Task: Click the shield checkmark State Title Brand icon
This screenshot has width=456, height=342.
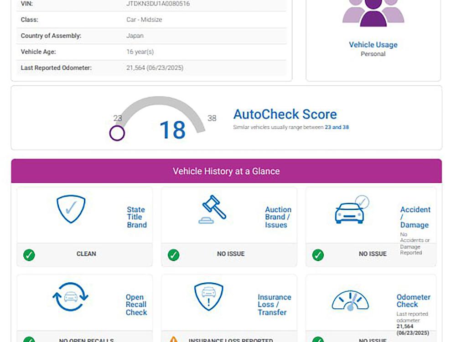Action: 71,209
